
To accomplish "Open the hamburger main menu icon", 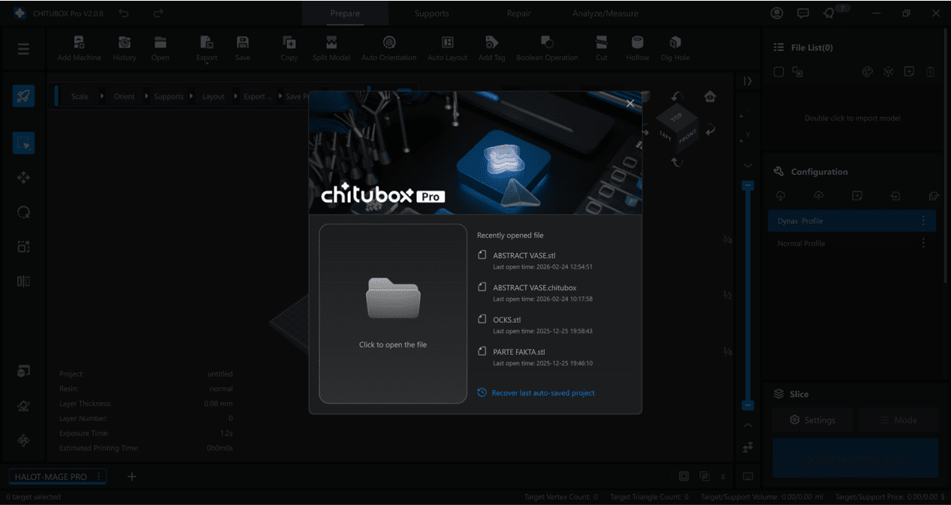I will (x=23, y=49).
